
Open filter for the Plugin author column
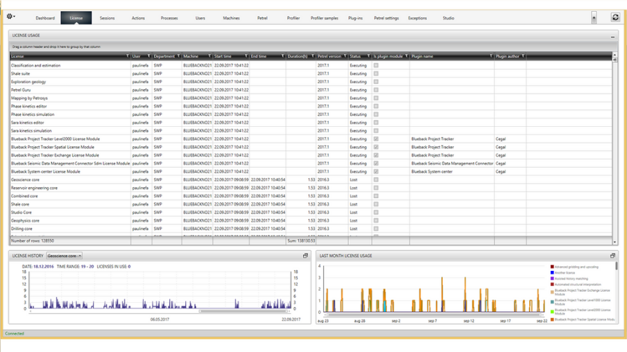coord(523,56)
